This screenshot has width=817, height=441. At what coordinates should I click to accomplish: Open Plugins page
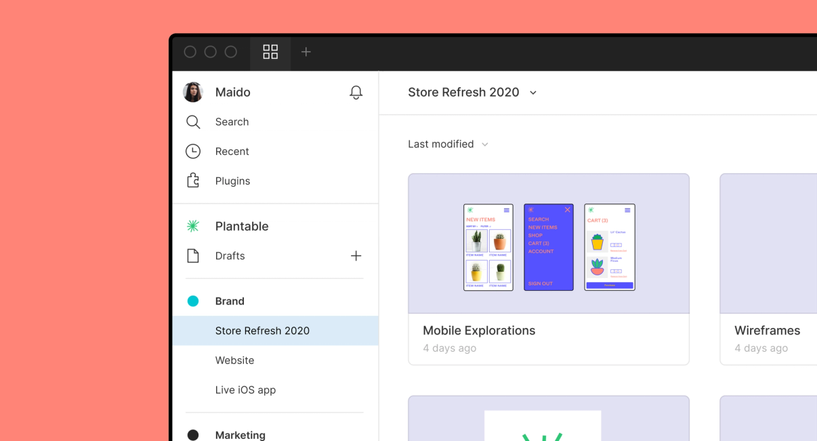coord(233,181)
